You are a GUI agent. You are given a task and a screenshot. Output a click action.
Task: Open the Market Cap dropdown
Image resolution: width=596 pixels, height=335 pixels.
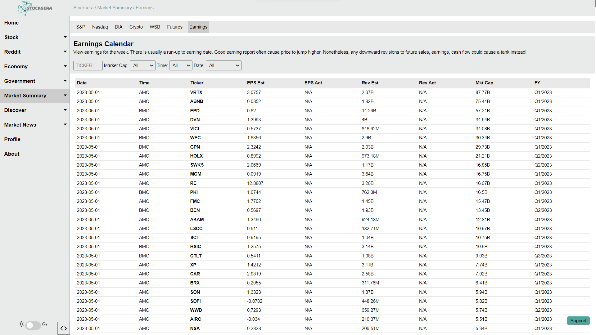(142, 65)
